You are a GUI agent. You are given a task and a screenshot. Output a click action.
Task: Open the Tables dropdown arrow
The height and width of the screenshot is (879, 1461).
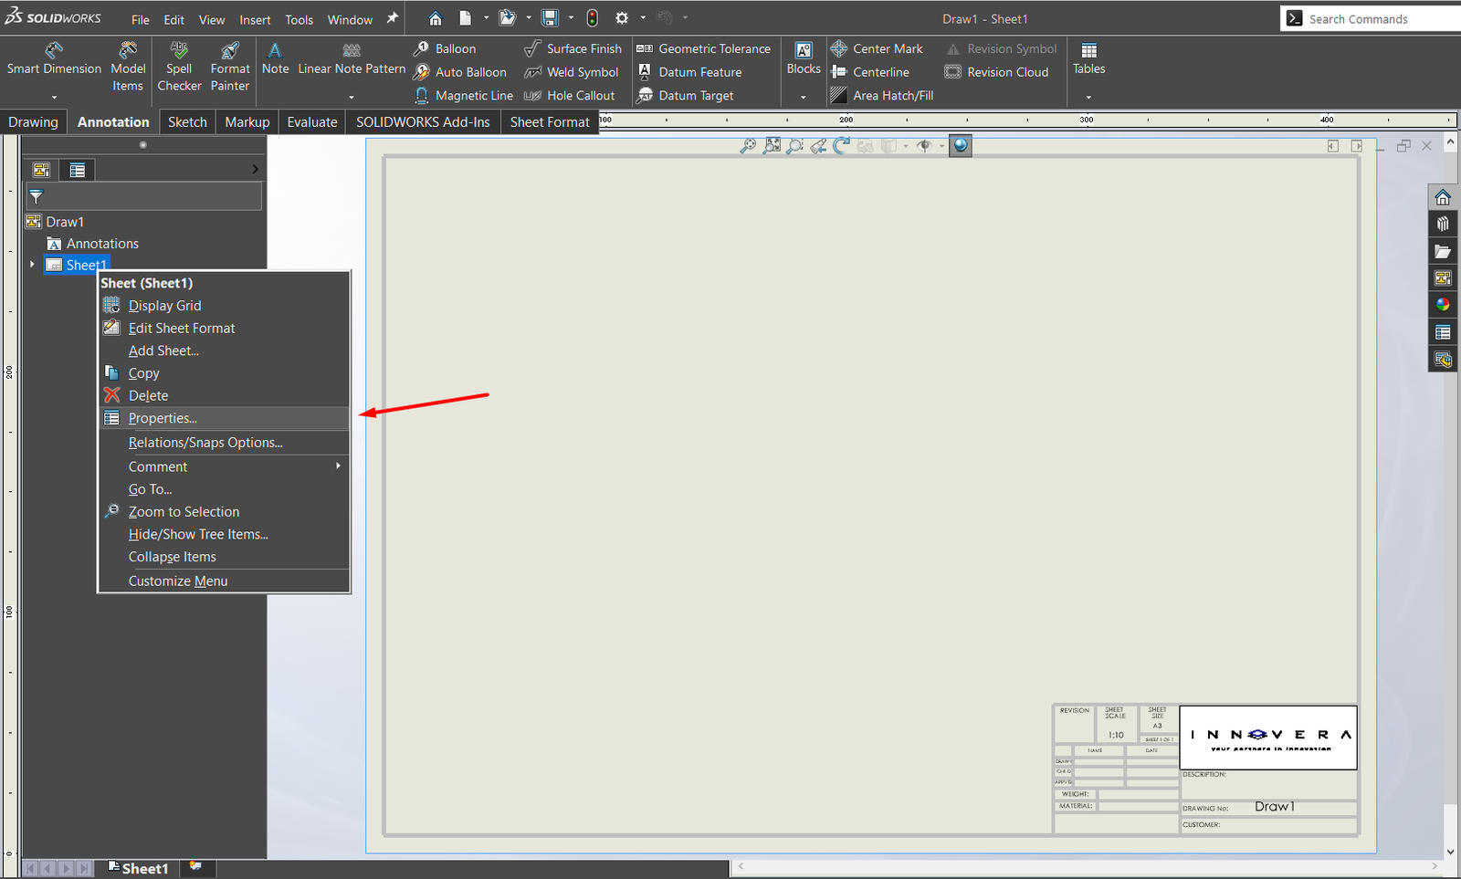click(x=1088, y=97)
